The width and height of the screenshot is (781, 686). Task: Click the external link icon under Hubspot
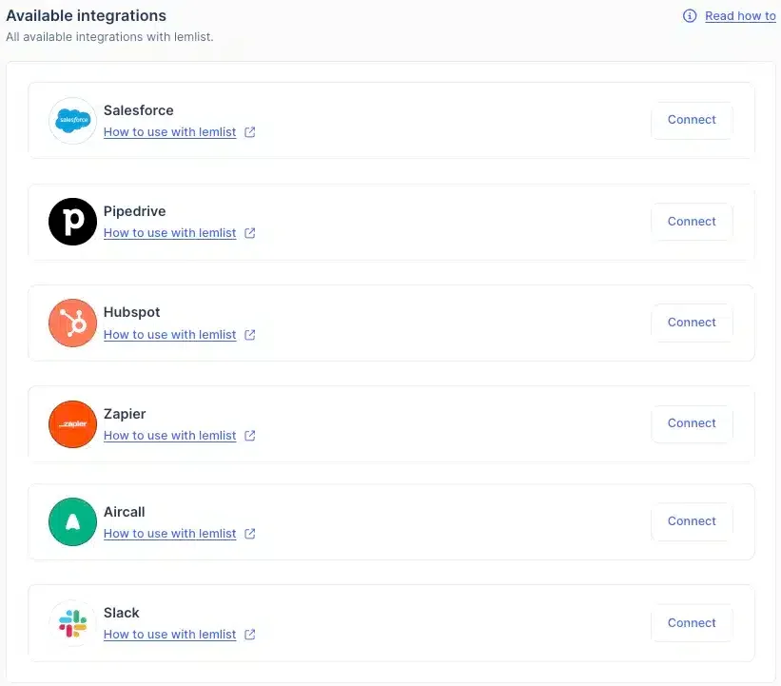pyautogui.click(x=250, y=335)
